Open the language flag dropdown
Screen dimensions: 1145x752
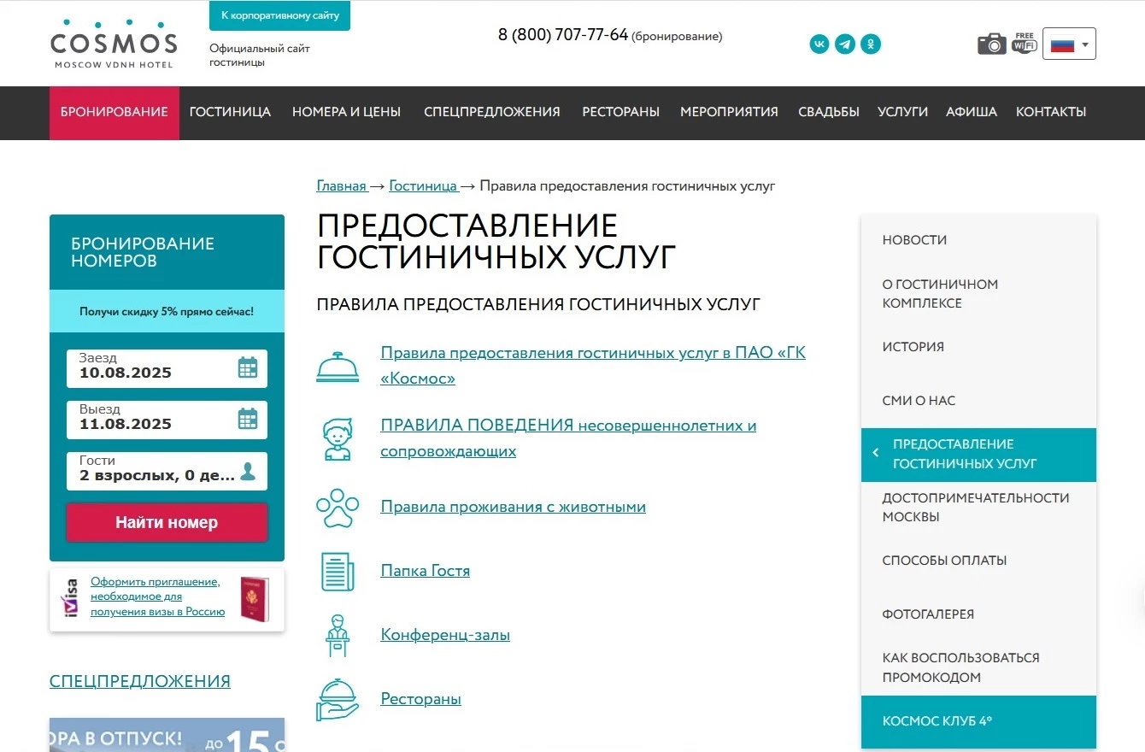click(x=1070, y=44)
